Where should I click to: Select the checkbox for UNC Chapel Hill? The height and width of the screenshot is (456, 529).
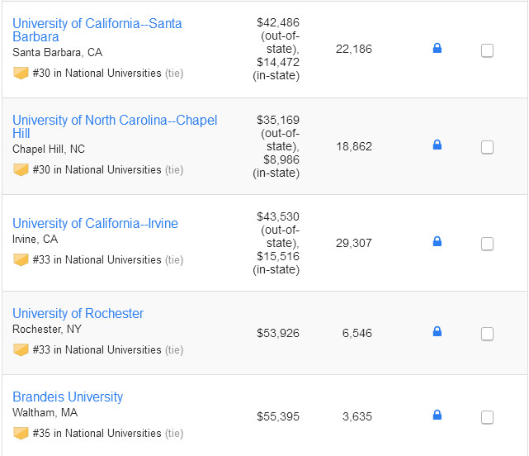(487, 147)
